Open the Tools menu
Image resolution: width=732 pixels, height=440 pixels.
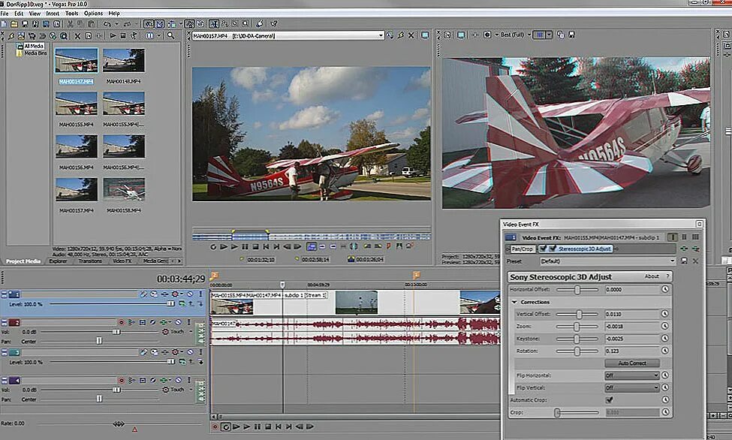point(71,13)
